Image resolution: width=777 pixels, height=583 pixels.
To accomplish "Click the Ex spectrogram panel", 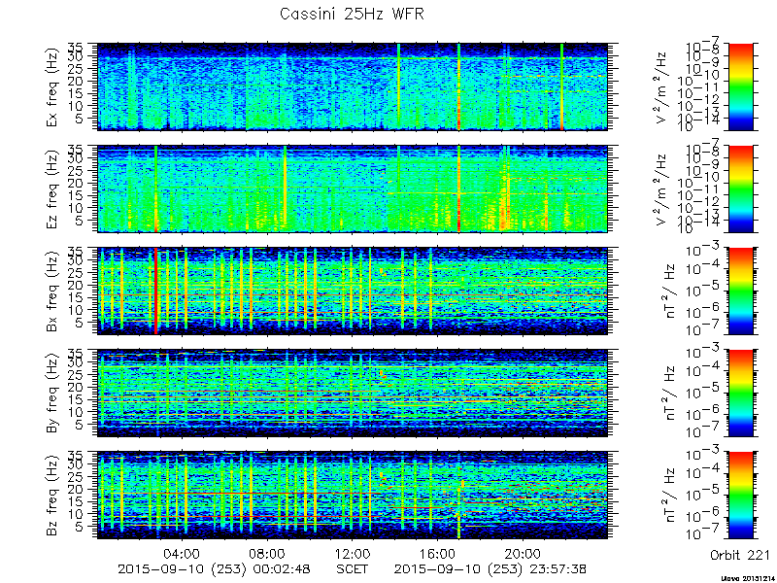I will point(353,86).
